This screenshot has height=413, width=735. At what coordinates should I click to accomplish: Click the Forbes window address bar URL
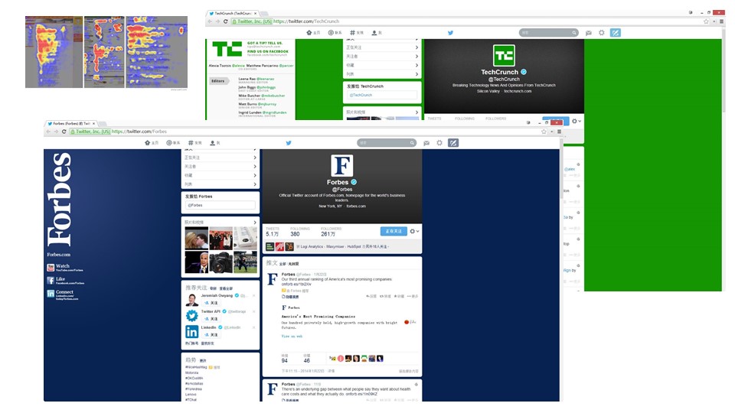[139, 132]
